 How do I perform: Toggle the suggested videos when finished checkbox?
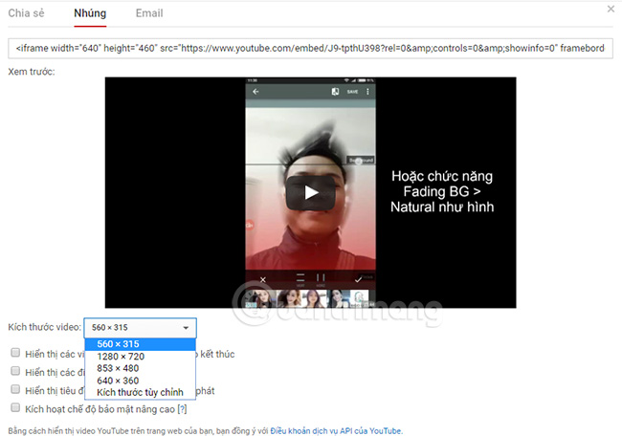15,353
